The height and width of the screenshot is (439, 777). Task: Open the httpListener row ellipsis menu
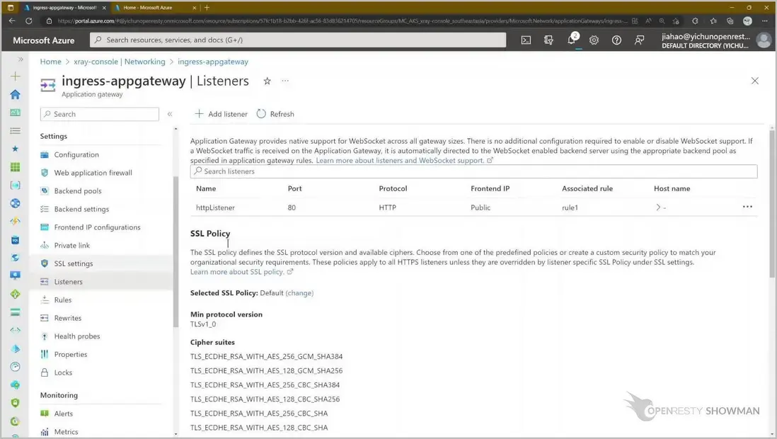747,207
